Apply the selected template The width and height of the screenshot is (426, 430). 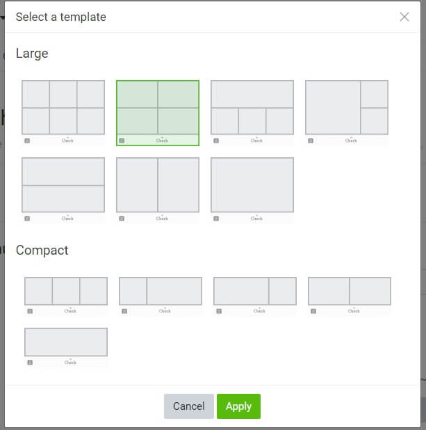click(x=238, y=406)
